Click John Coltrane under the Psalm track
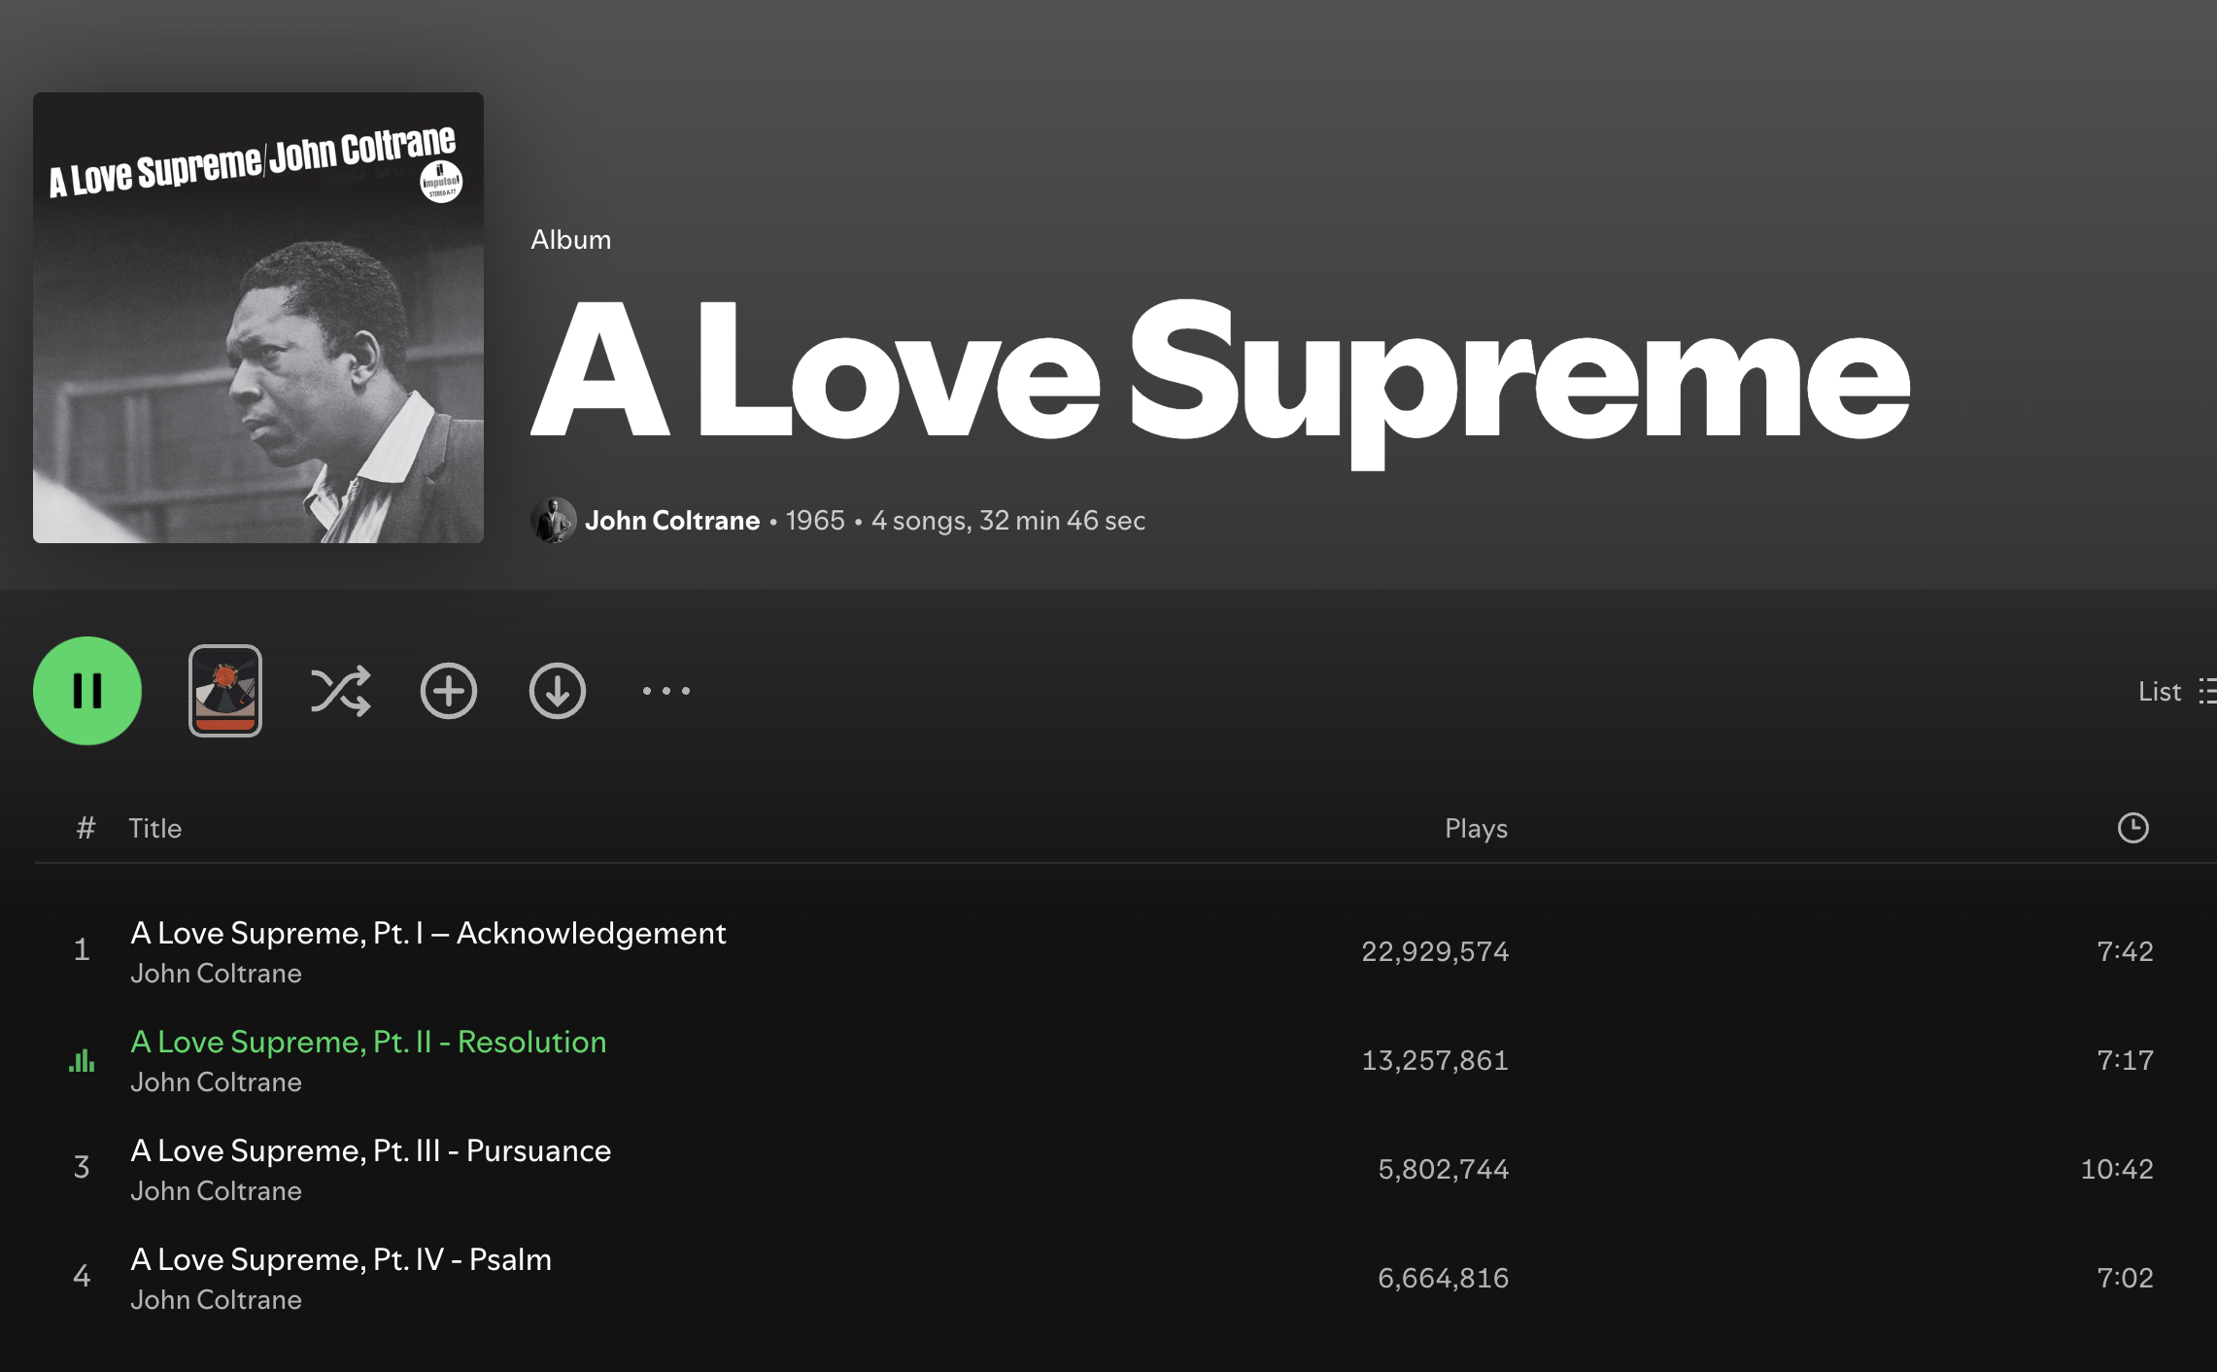This screenshot has width=2217, height=1372. [x=216, y=1299]
